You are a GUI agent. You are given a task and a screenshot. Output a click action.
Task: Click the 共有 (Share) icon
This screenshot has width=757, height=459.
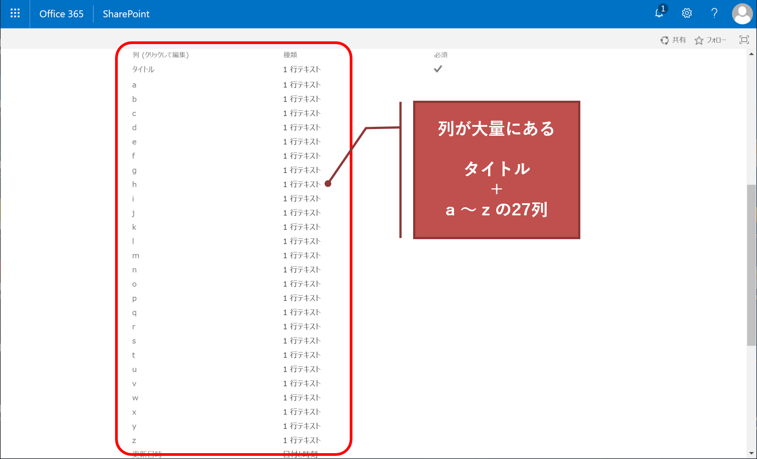pos(665,40)
